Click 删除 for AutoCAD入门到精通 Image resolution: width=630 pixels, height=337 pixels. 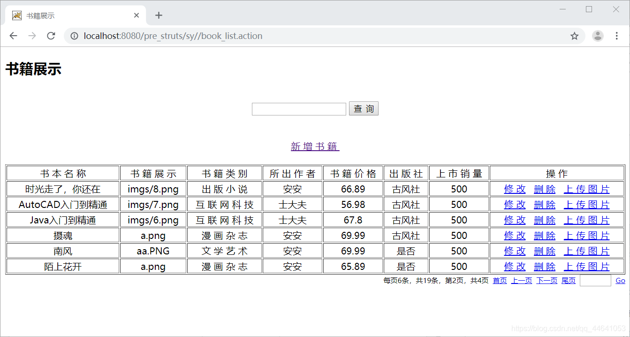coord(545,205)
